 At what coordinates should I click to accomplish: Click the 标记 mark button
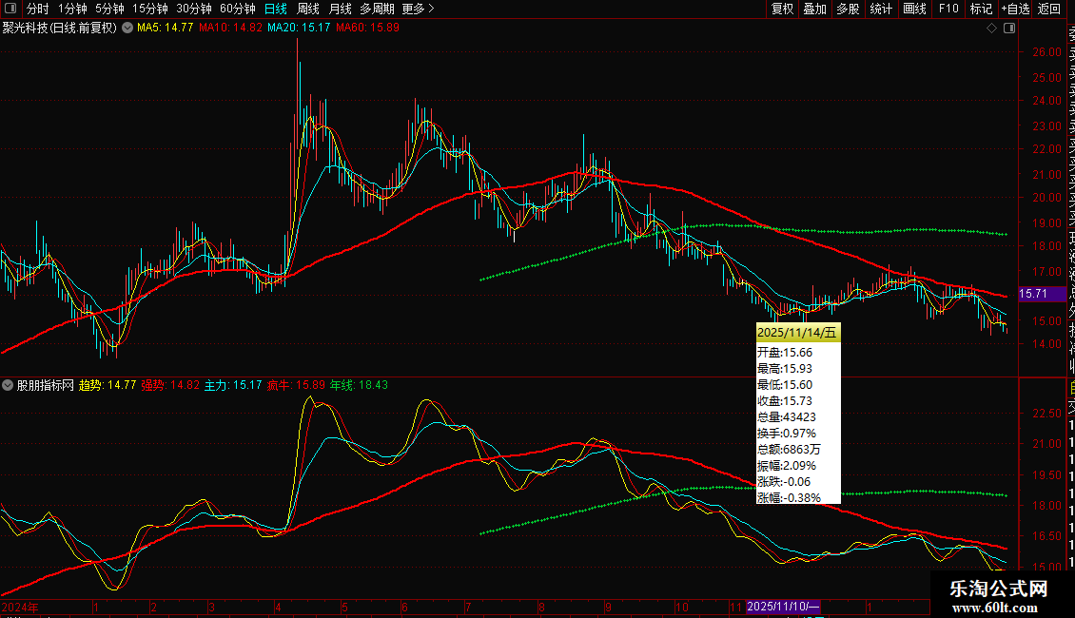(x=981, y=9)
